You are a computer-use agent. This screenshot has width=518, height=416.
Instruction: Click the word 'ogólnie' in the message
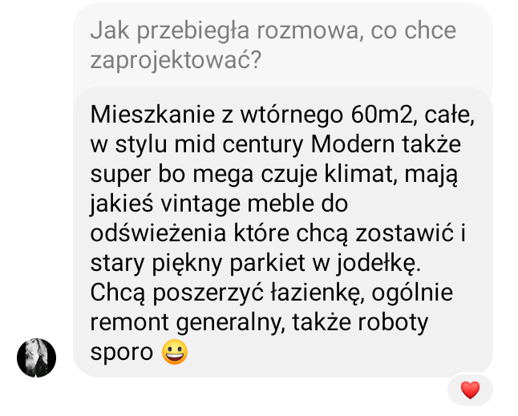(412, 293)
